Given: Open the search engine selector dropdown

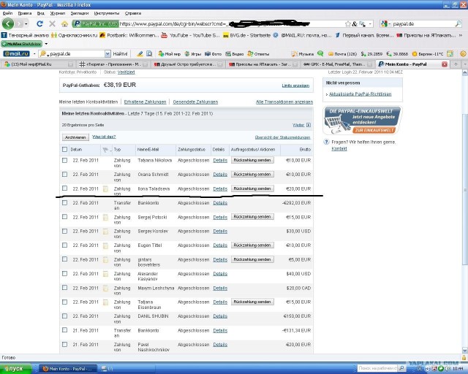Looking at the screenshot, I should tap(385, 23).
